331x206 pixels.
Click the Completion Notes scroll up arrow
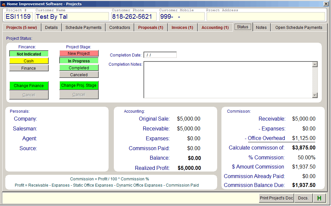point(315,64)
